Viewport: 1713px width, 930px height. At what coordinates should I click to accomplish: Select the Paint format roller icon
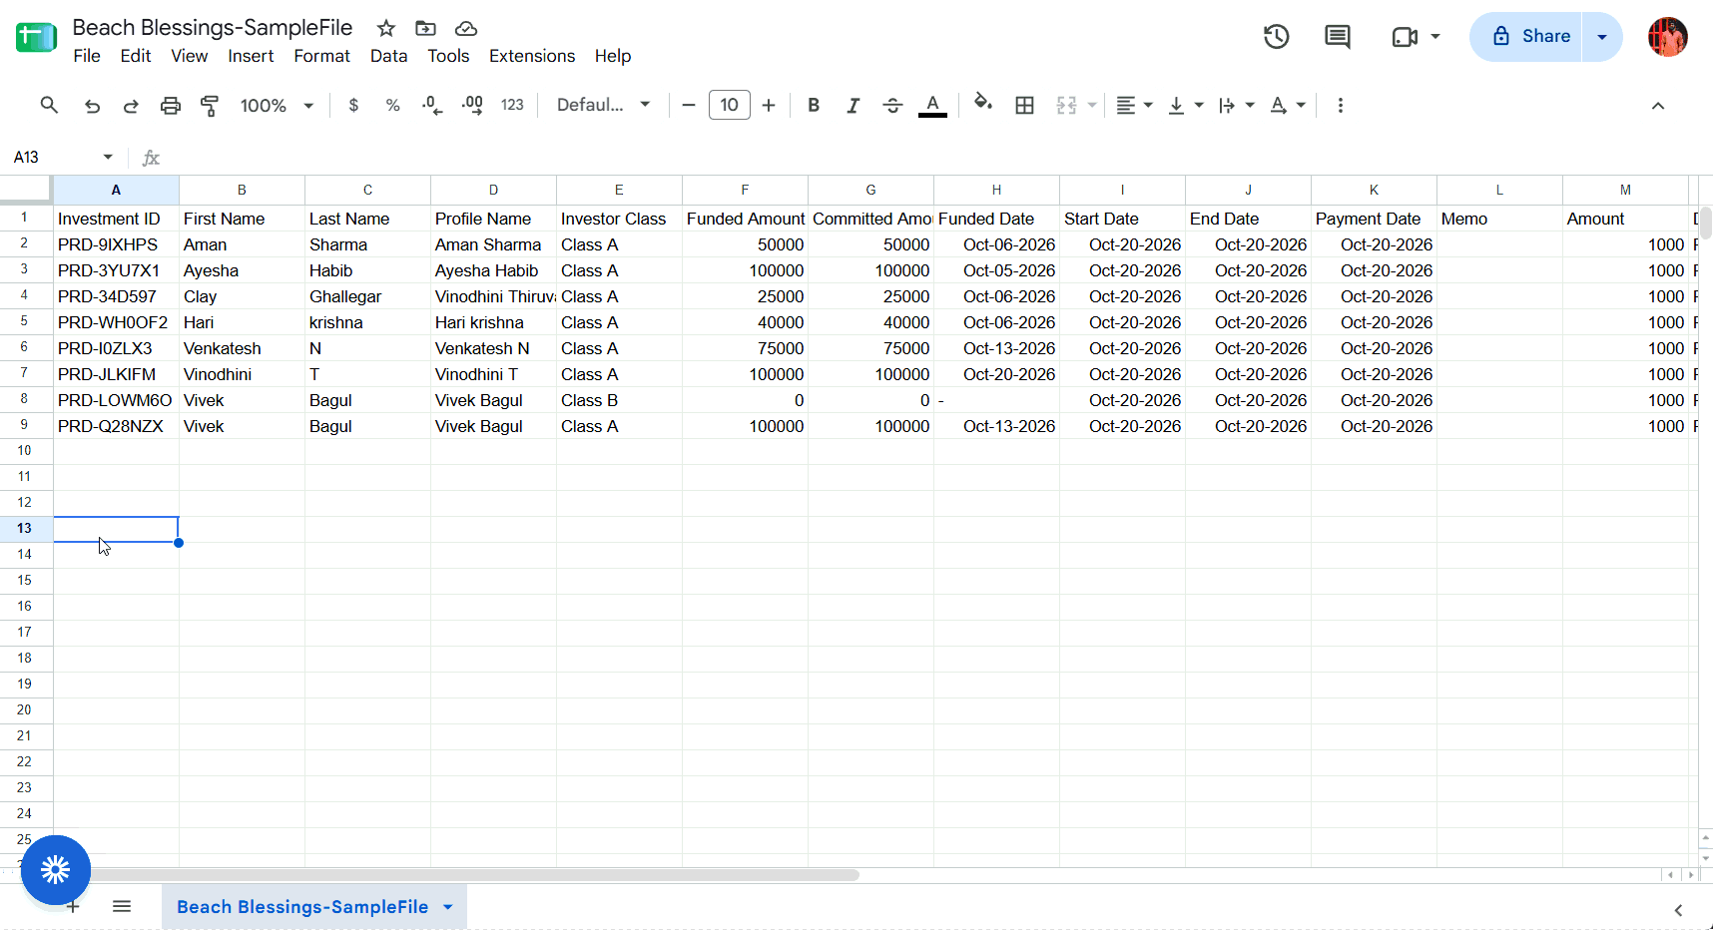[210, 105]
